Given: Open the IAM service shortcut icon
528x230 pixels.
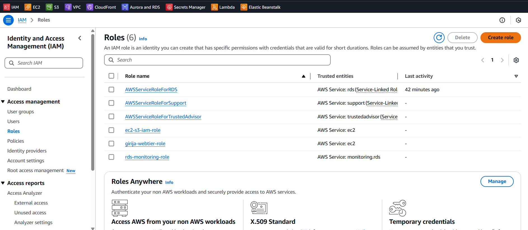Looking at the screenshot, I should tap(6, 7).
